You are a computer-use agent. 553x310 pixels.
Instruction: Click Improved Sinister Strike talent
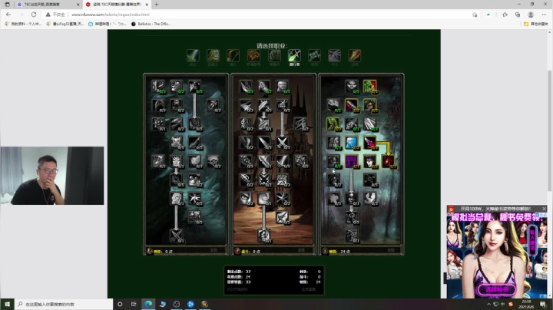263,86
